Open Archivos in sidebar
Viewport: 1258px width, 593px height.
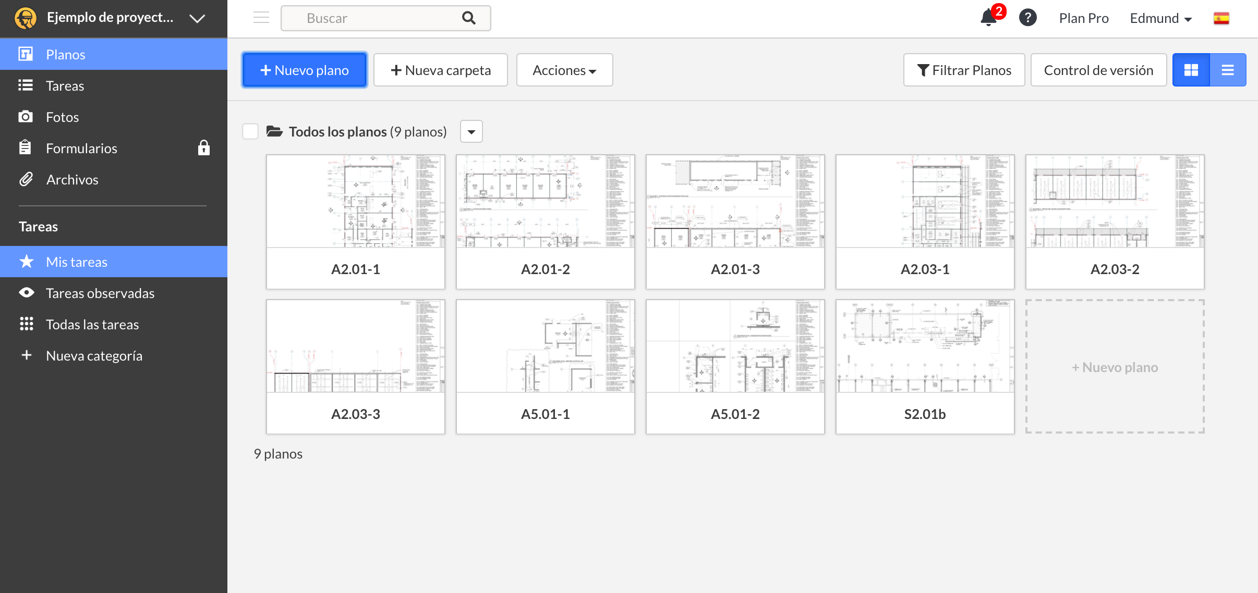click(72, 180)
